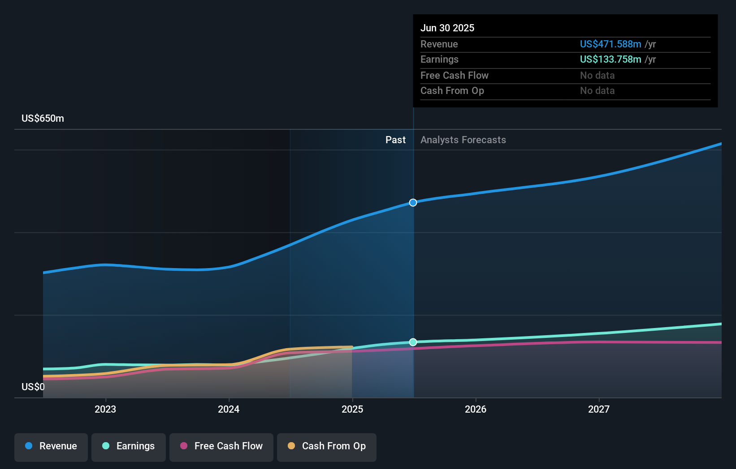Open the Jun 30 2025 tooltip header
Viewport: 736px width, 469px height.
tap(447, 28)
